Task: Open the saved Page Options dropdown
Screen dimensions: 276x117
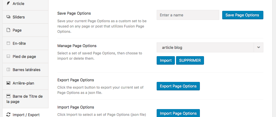Action: [x=205, y=47]
